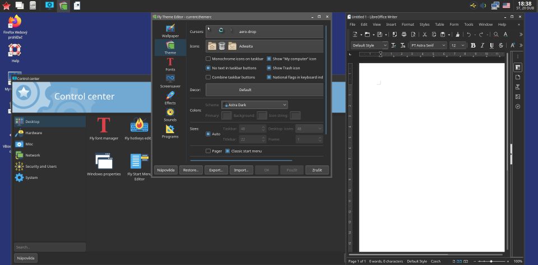Open Windows properties in Control center
This screenshot has height=265, width=538.
click(104, 164)
